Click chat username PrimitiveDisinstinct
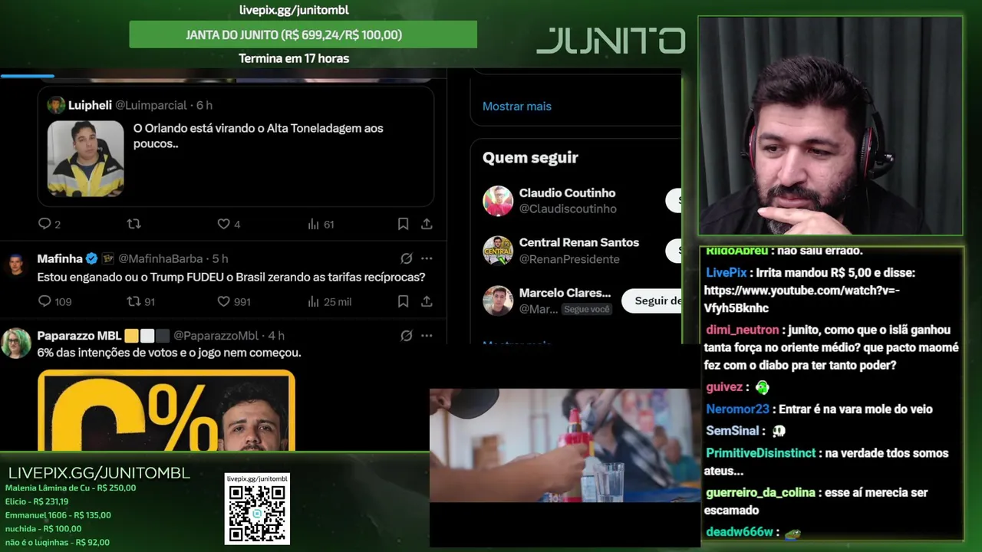The height and width of the screenshot is (552, 982). [x=761, y=453]
